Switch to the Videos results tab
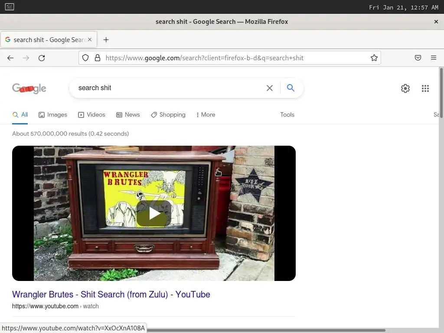 click(92, 114)
